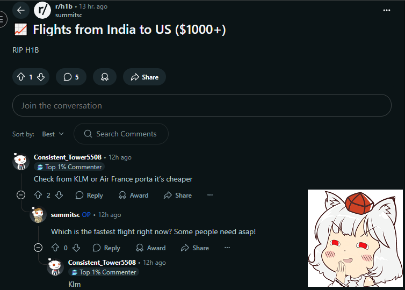Downvote the Flights from India post

pos(41,77)
